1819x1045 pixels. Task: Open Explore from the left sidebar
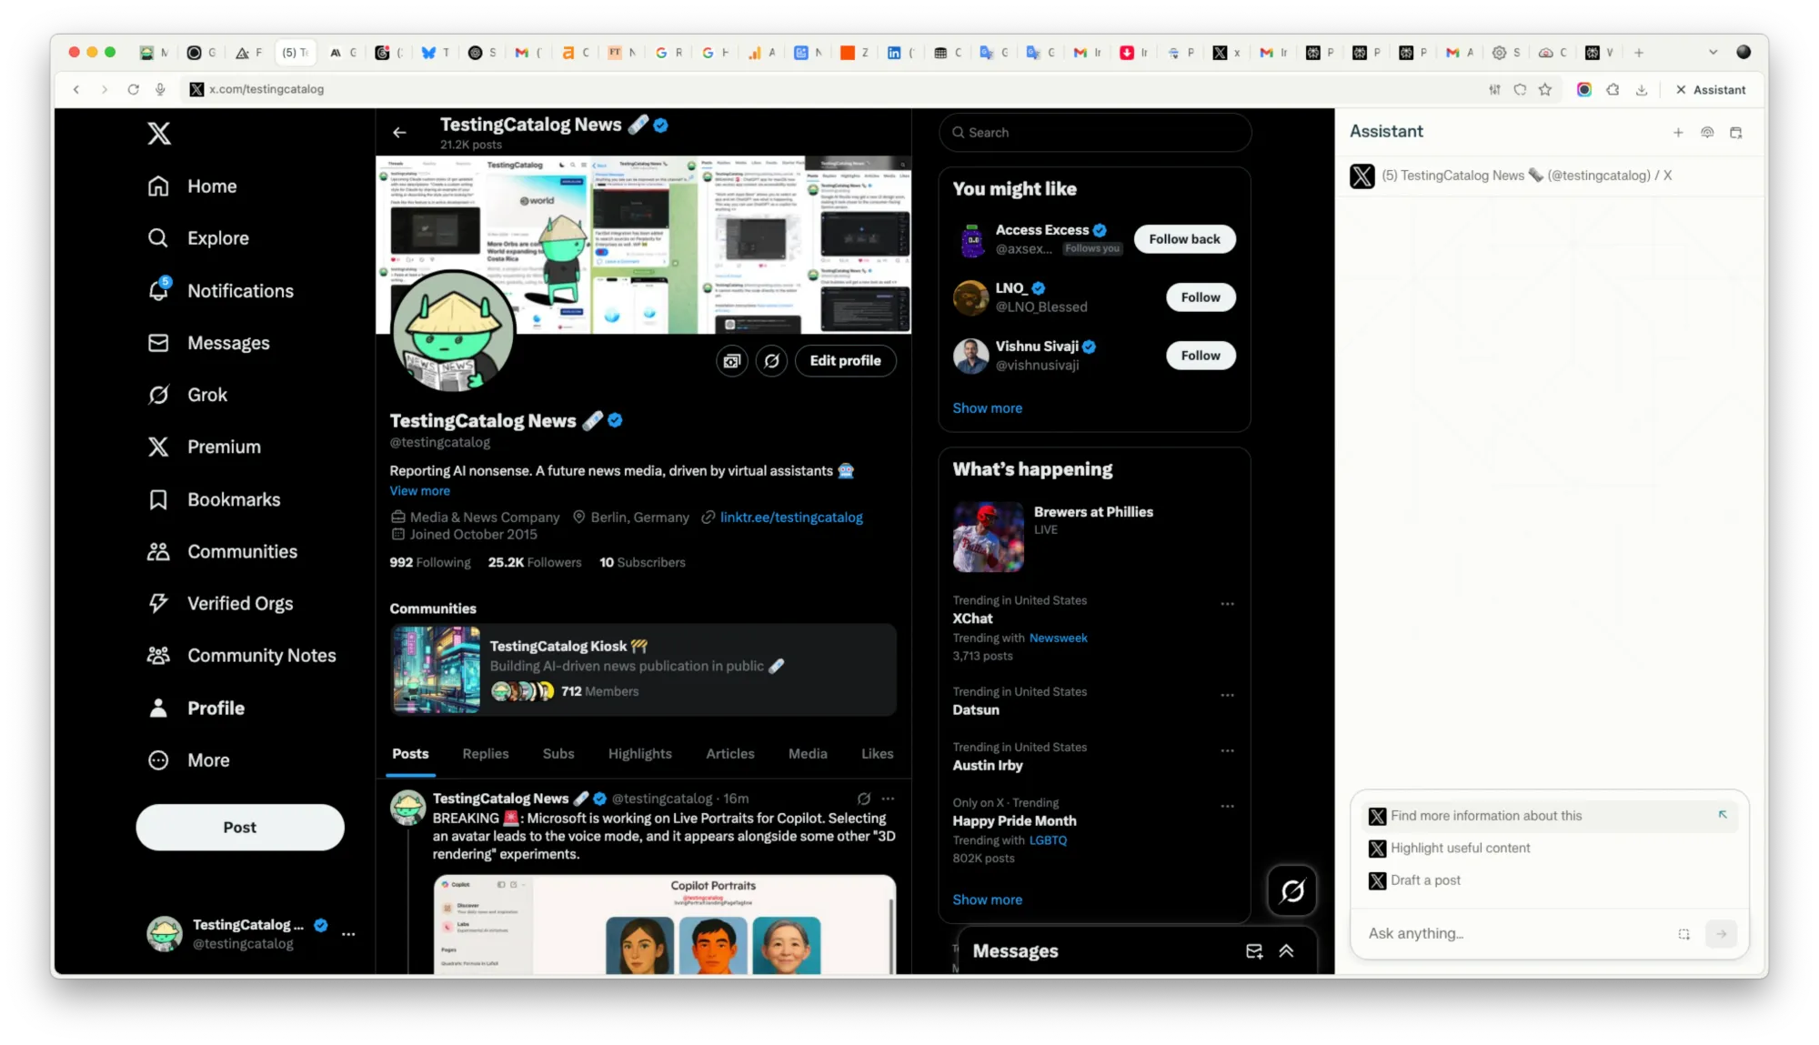tap(217, 237)
